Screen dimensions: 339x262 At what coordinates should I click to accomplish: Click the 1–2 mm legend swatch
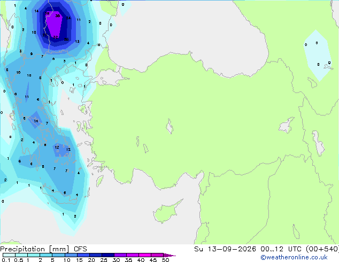pos(34,255)
